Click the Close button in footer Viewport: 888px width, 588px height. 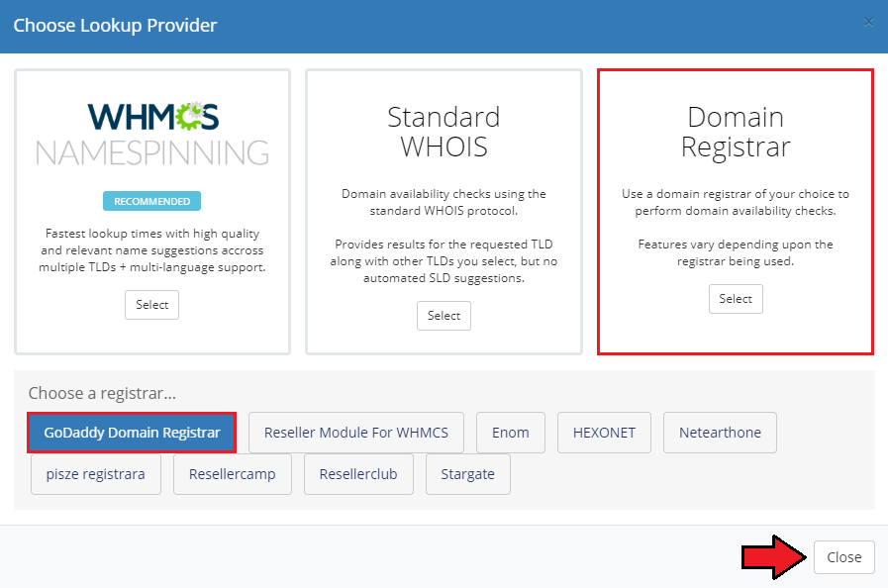[x=843, y=557]
